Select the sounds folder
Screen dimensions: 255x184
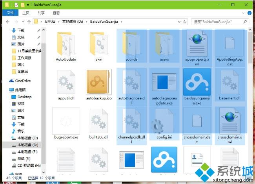131,46
